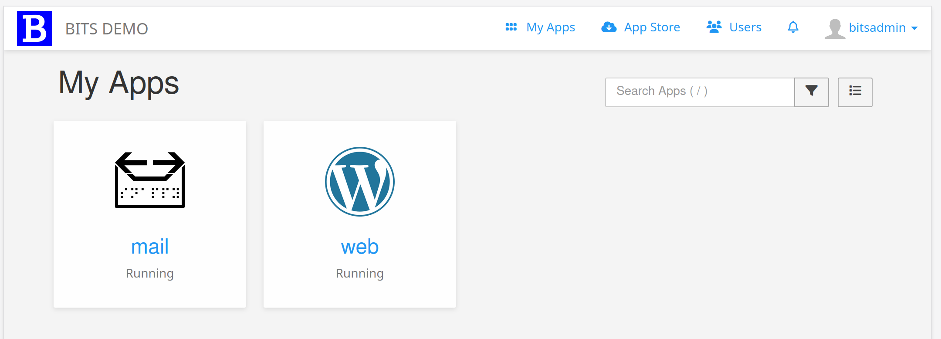The width and height of the screenshot is (941, 339).
Task: Open the web app link
Action: click(x=360, y=247)
